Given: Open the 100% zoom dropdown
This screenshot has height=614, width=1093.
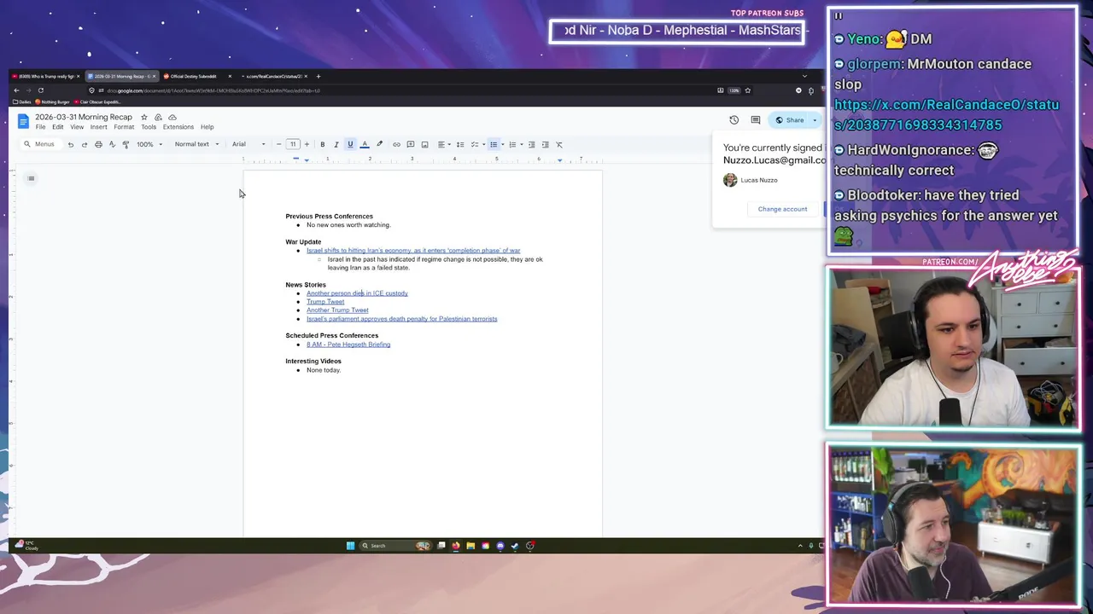Looking at the screenshot, I should pyautogui.click(x=149, y=144).
